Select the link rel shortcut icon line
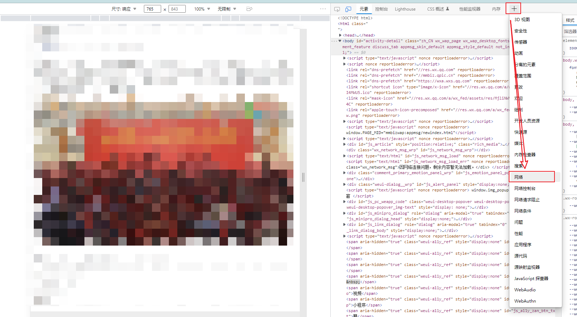Image resolution: width=577 pixels, height=317 pixels. [x=427, y=90]
